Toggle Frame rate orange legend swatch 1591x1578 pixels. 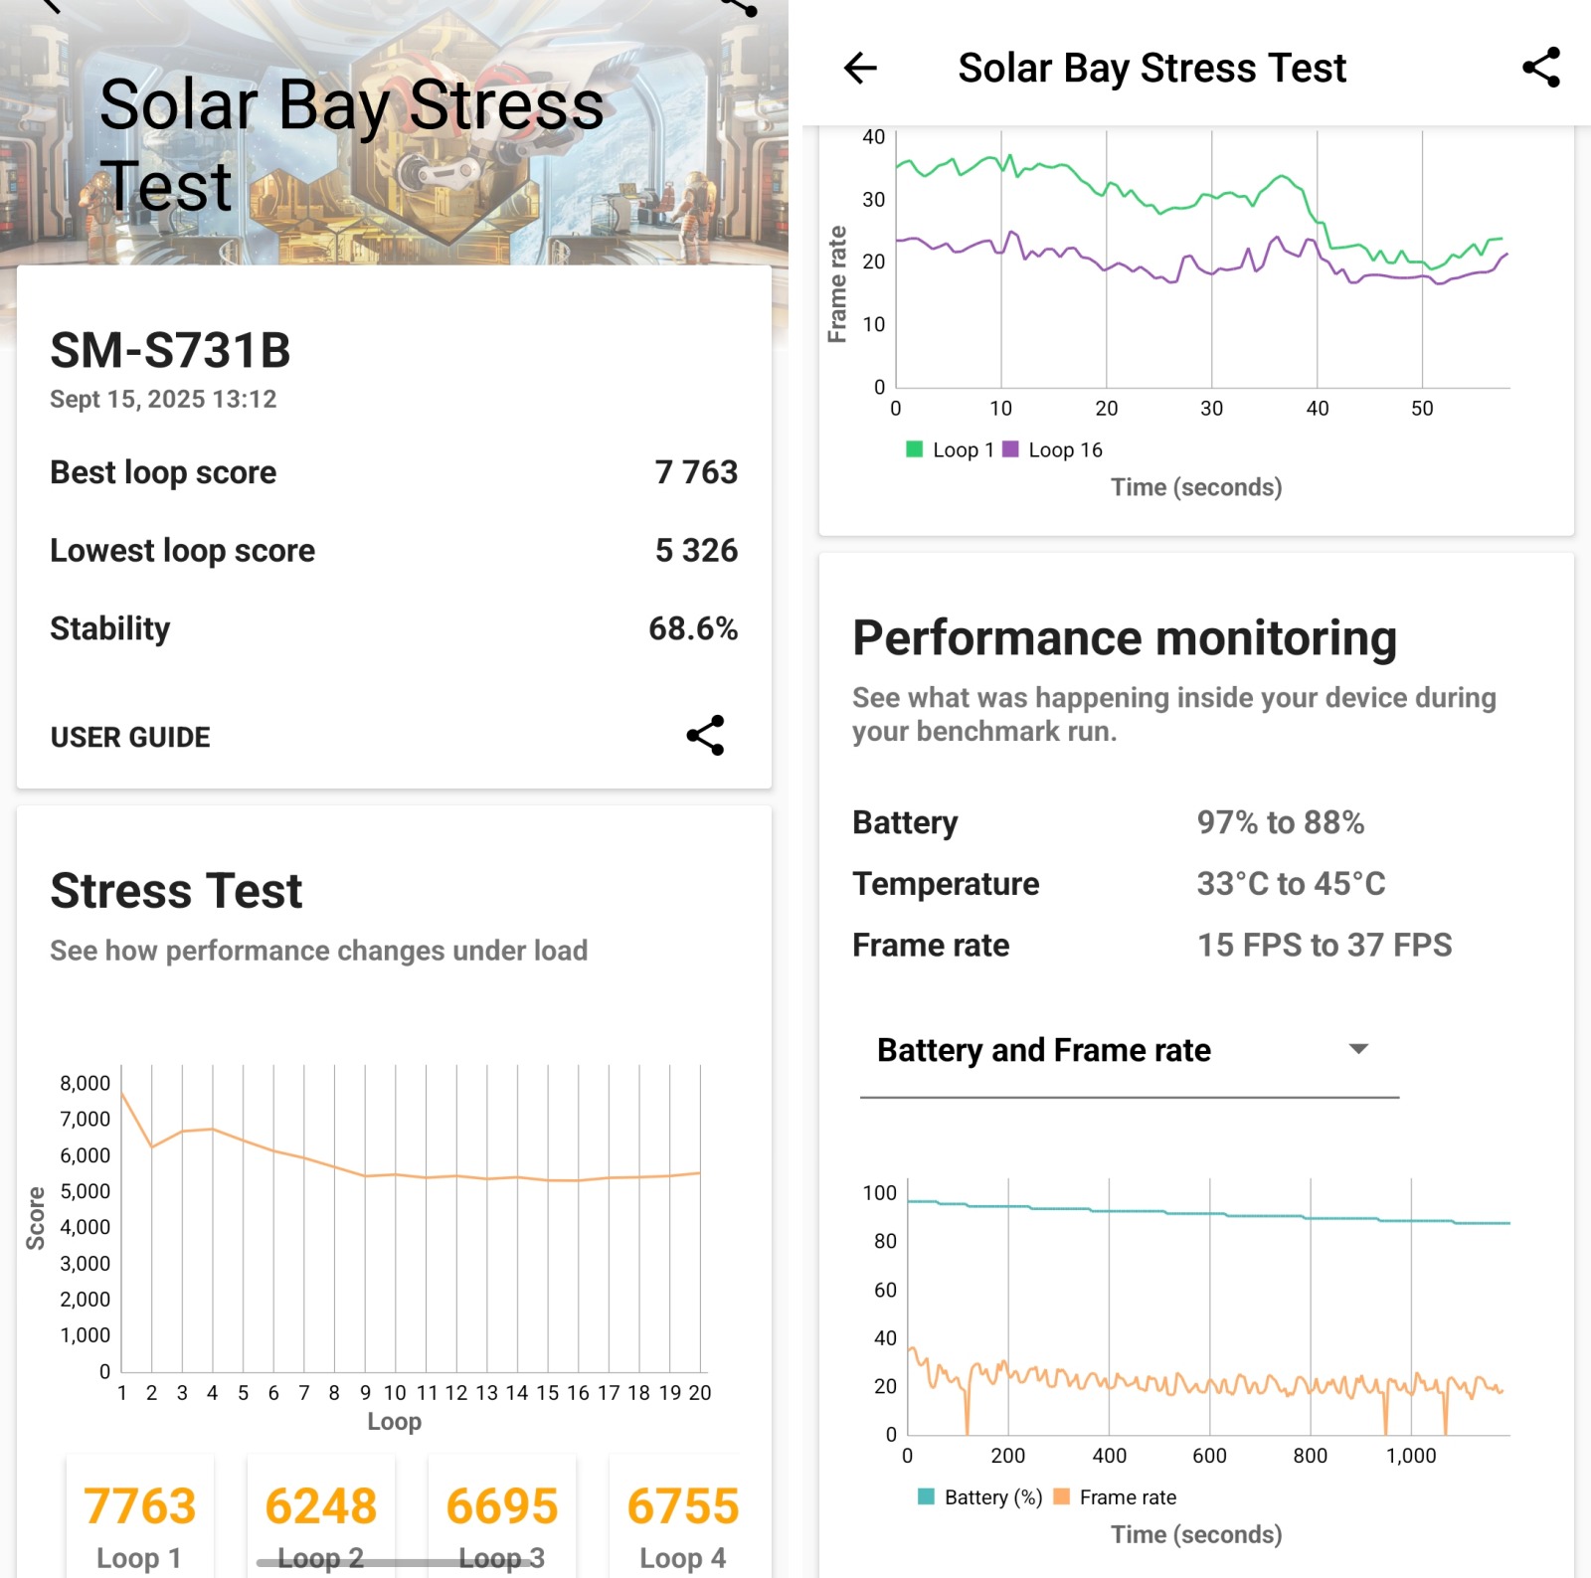click(x=1061, y=1496)
